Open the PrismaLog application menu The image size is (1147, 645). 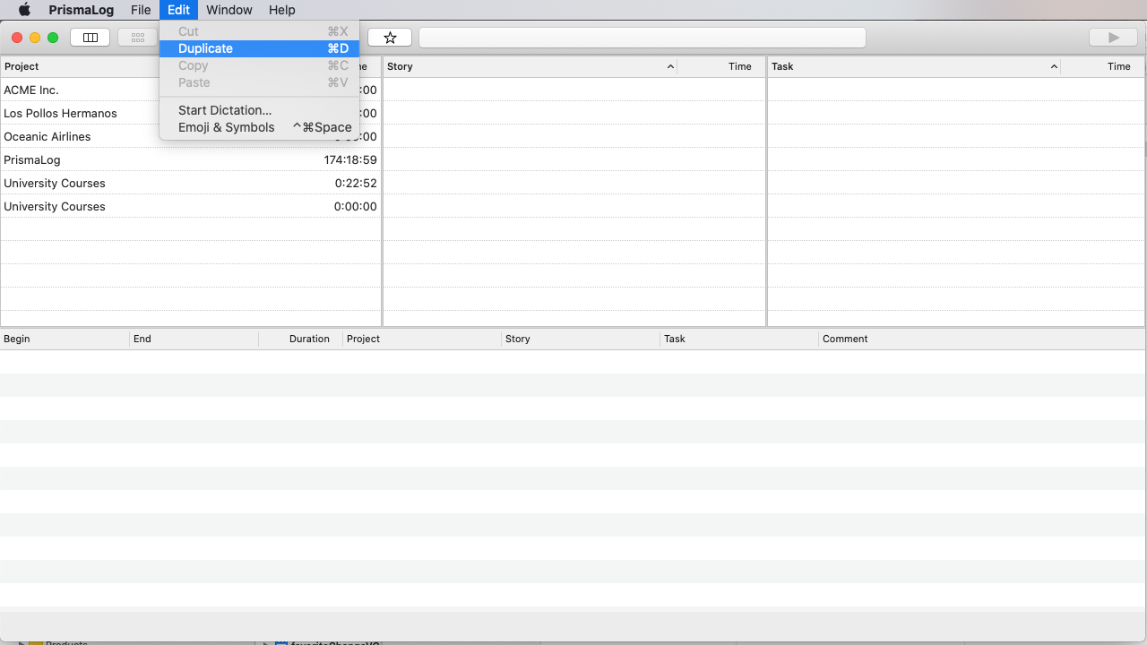point(82,10)
